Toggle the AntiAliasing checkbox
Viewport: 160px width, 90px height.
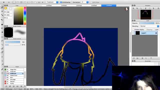[61, 2]
